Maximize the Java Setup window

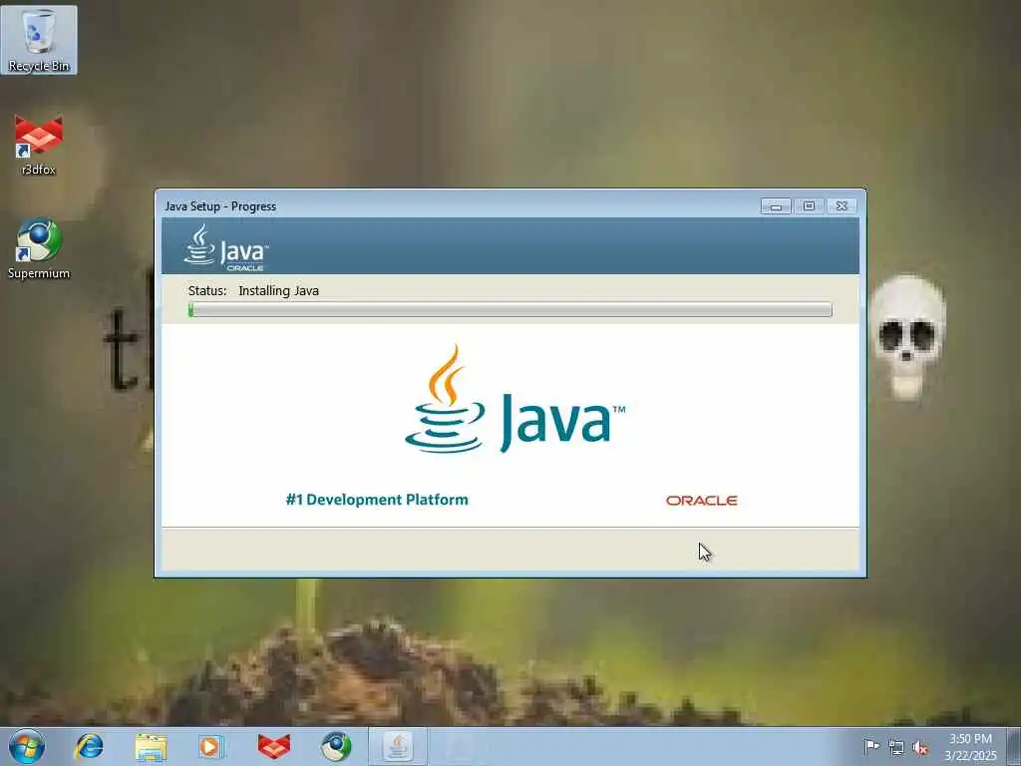coord(809,205)
